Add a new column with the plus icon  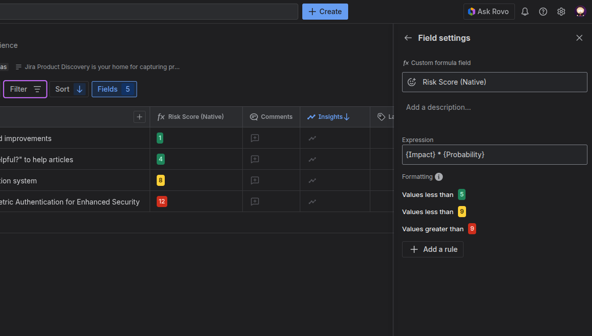[140, 116]
